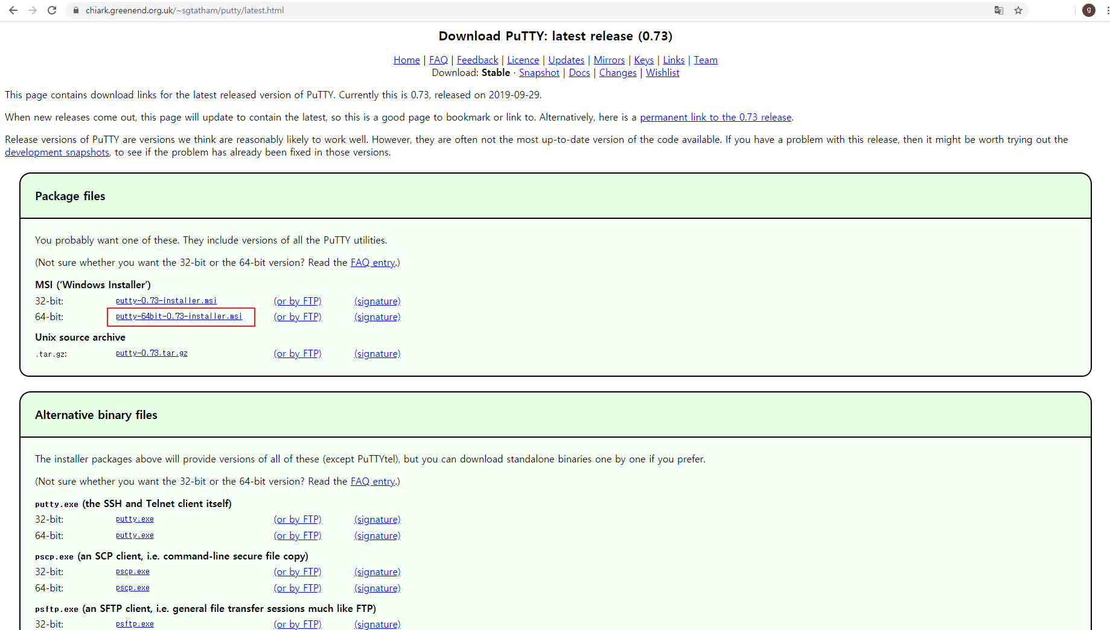Image resolution: width=1110 pixels, height=630 pixels.
Task: Open signature for 64-bit MSI installer
Action: point(377,317)
